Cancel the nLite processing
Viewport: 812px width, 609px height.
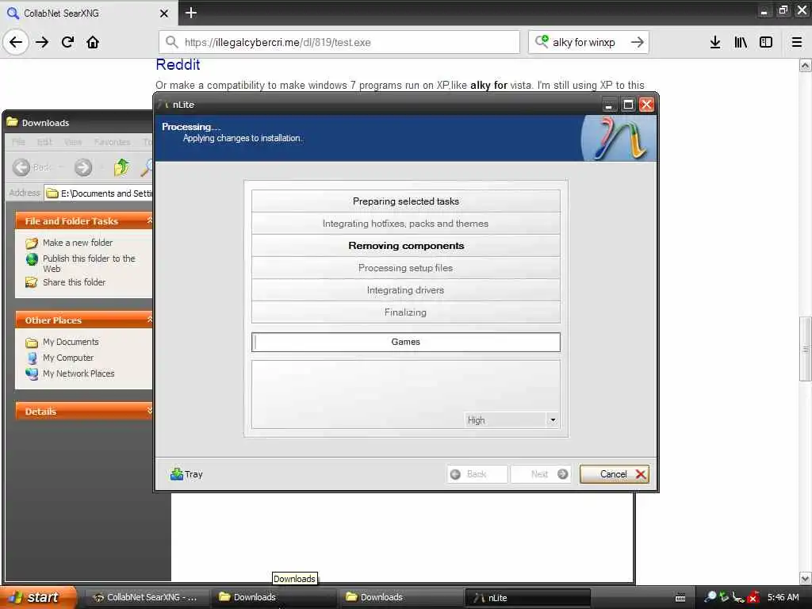615,474
